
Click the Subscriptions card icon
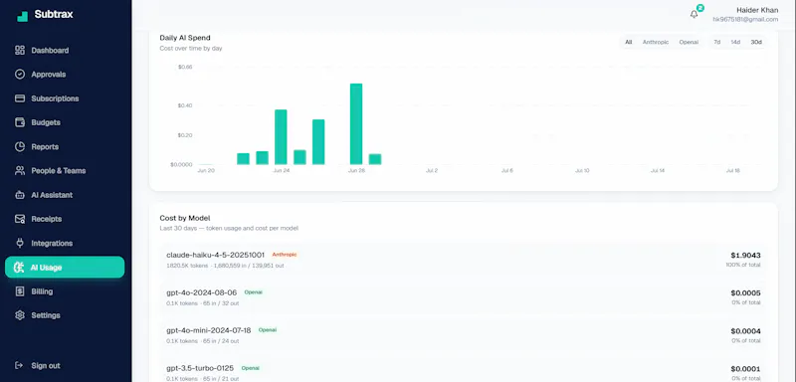coord(20,98)
